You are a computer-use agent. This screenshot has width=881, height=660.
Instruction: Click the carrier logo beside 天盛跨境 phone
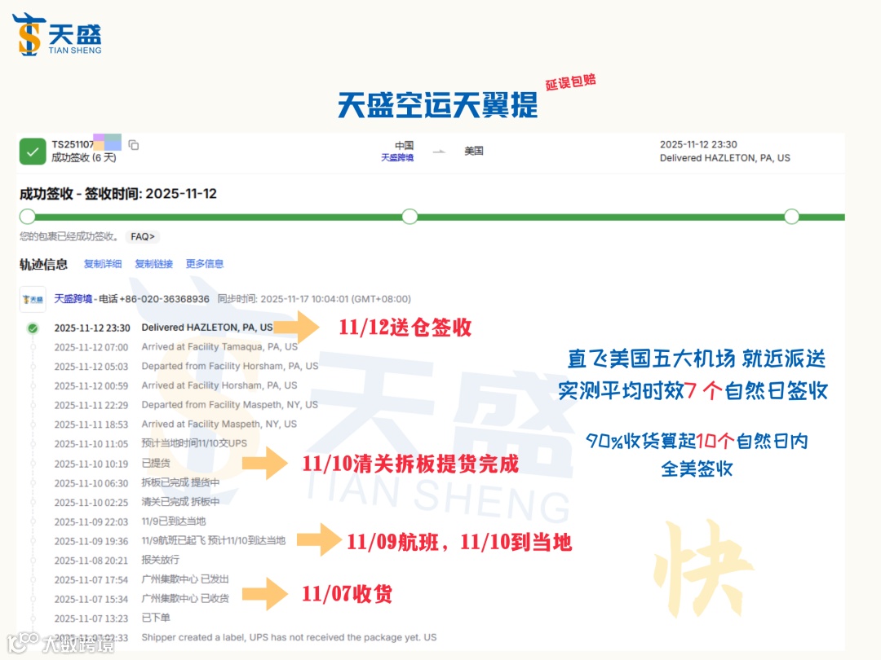tap(33, 299)
